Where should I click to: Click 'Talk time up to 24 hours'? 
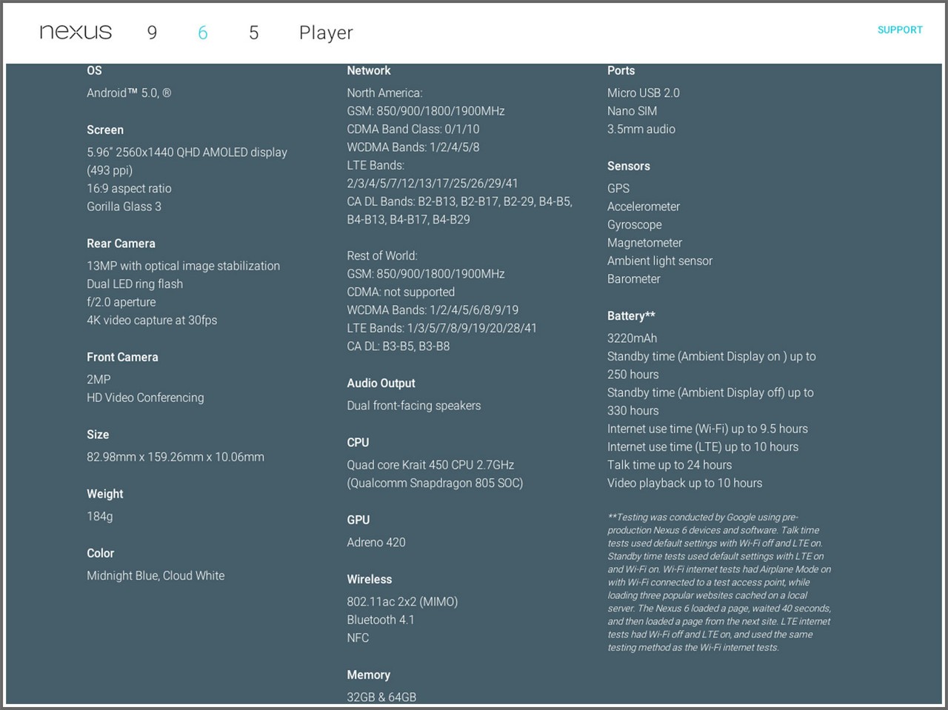click(x=670, y=465)
